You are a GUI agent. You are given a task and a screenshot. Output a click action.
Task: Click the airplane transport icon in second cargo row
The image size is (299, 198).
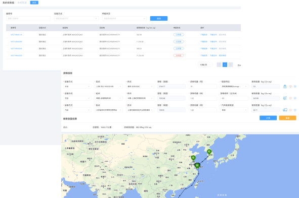[285, 98]
